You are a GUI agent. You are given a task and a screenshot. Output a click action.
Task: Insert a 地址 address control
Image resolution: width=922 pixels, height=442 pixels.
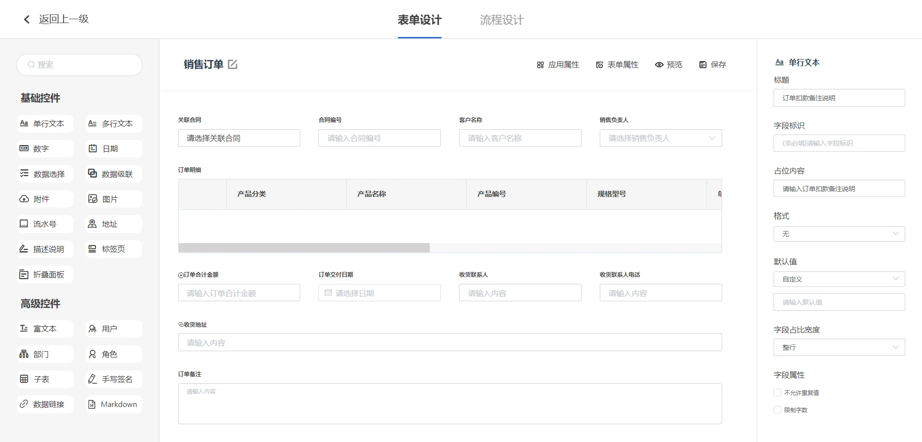coord(114,224)
